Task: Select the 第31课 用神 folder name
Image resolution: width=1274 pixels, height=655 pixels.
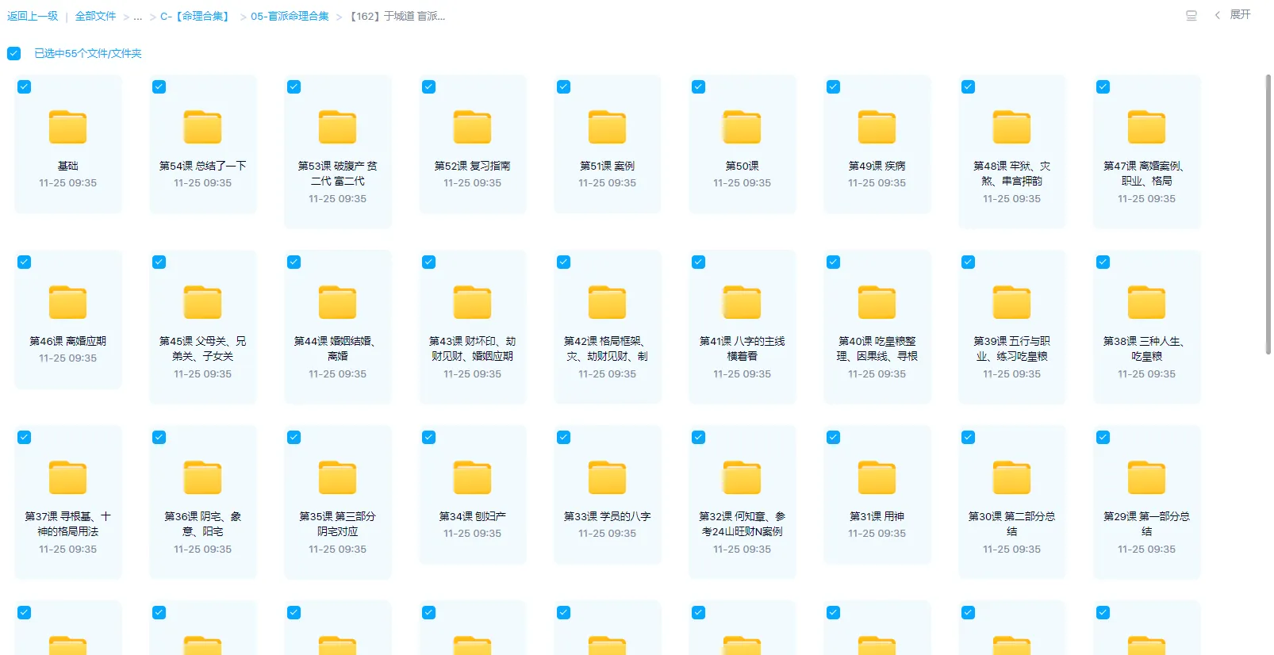Action: [x=877, y=516]
